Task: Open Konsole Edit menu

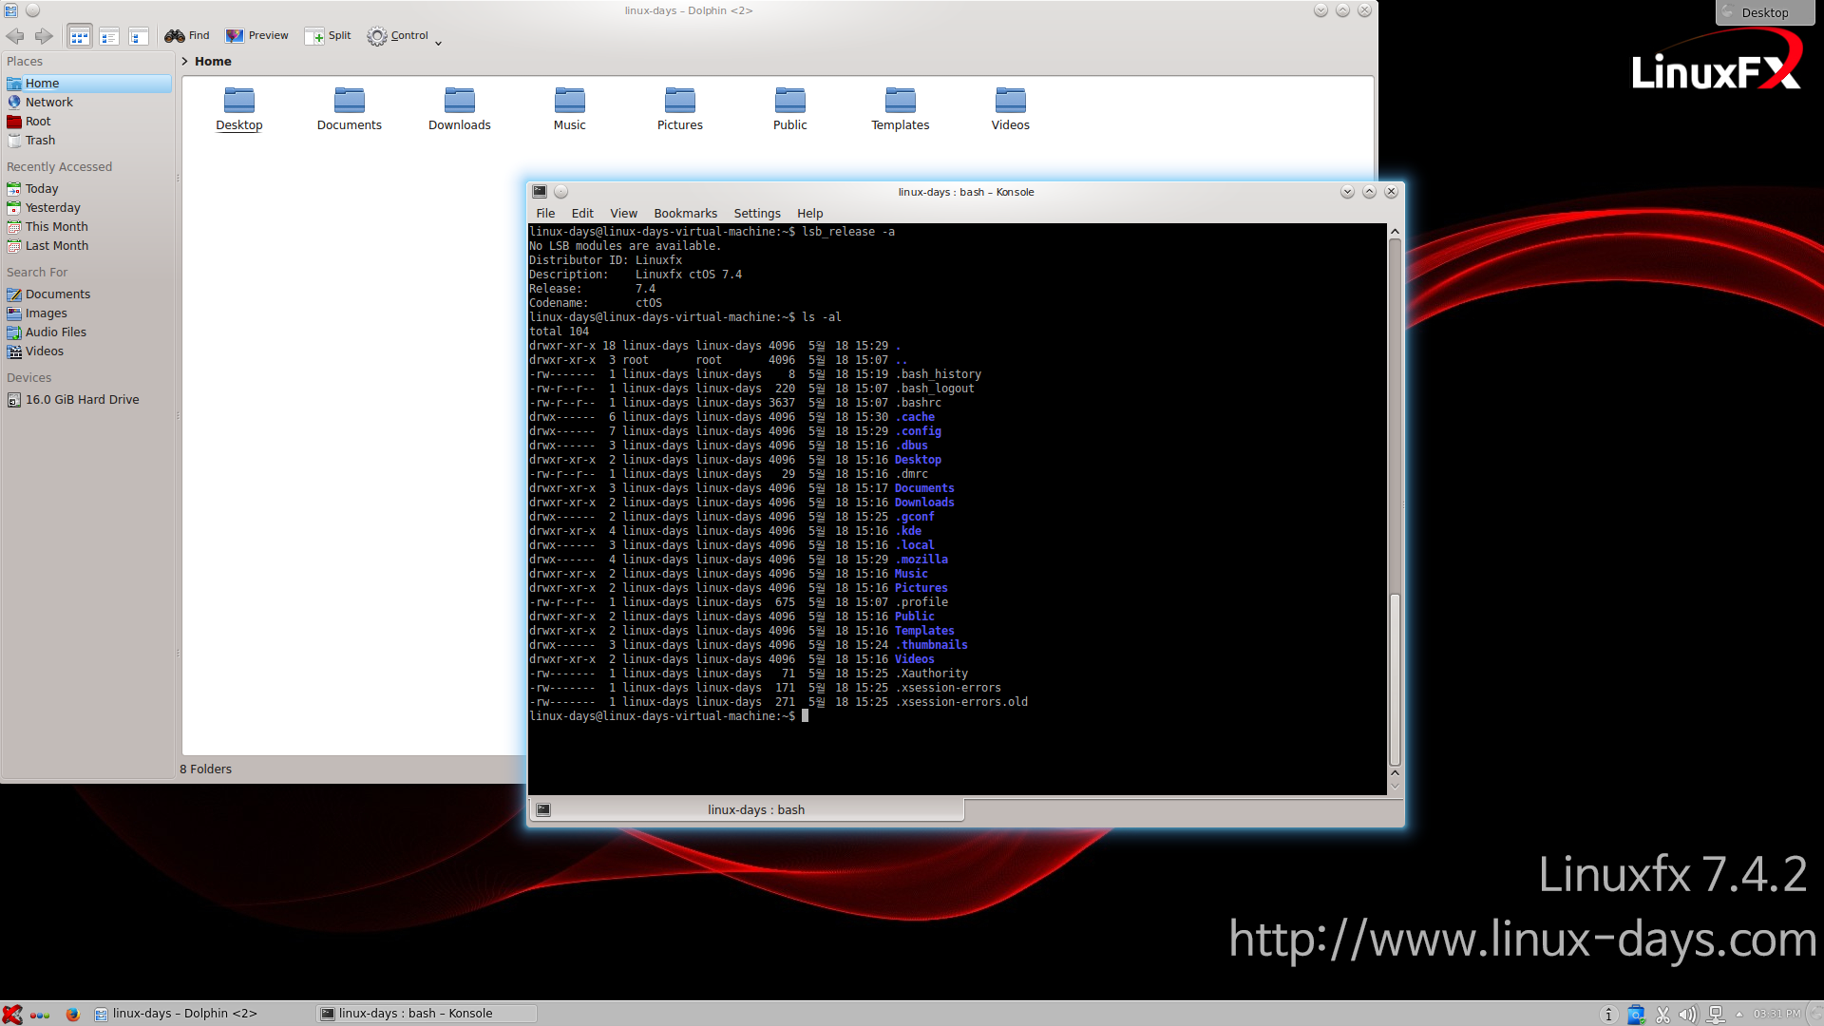Action: (582, 214)
